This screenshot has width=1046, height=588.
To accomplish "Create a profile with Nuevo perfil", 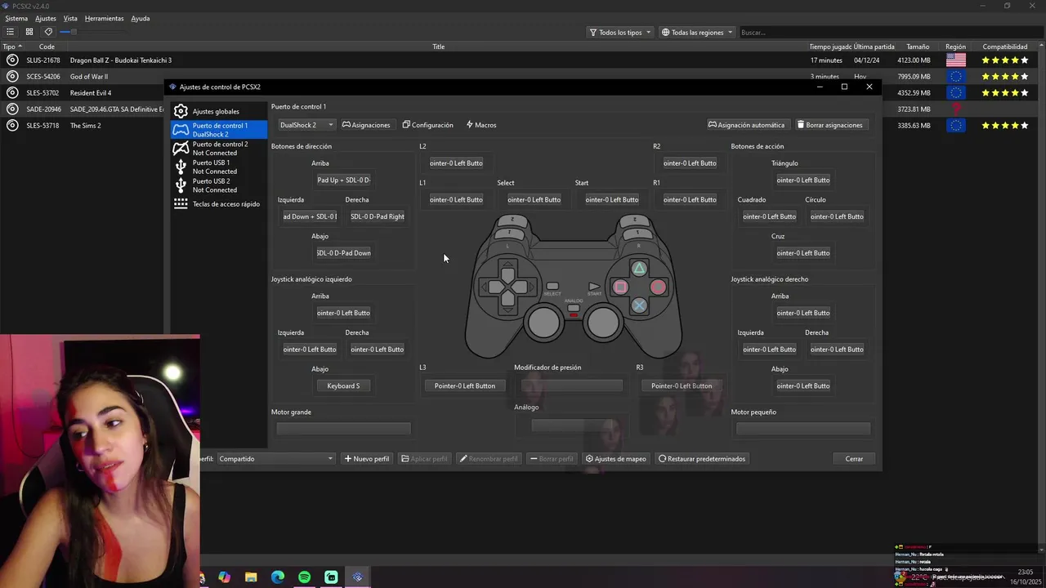I will click(x=367, y=459).
